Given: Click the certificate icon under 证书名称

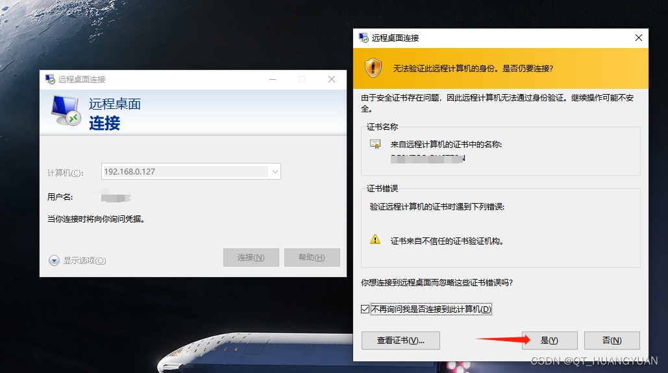Looking at the screenshot, I should click(x=375, y=145).
